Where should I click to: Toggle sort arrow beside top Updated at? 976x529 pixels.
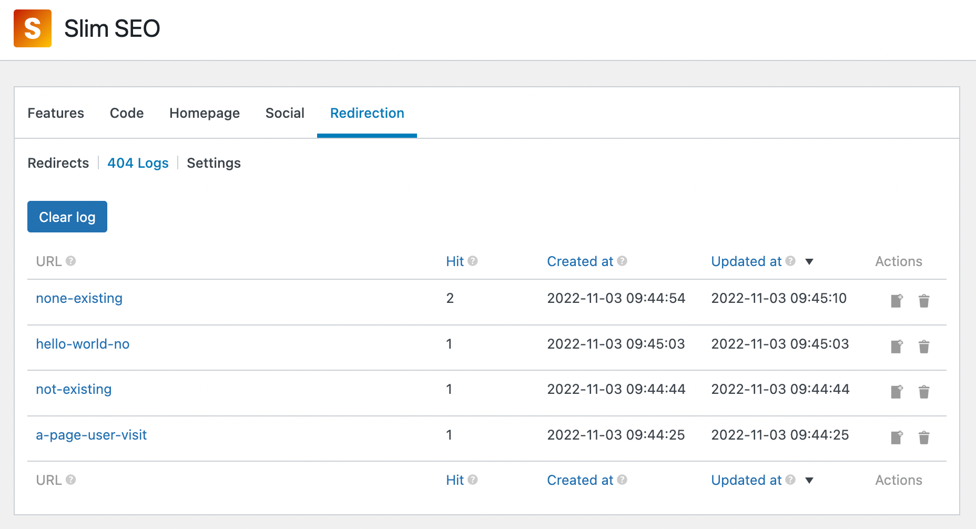[809, 261]
